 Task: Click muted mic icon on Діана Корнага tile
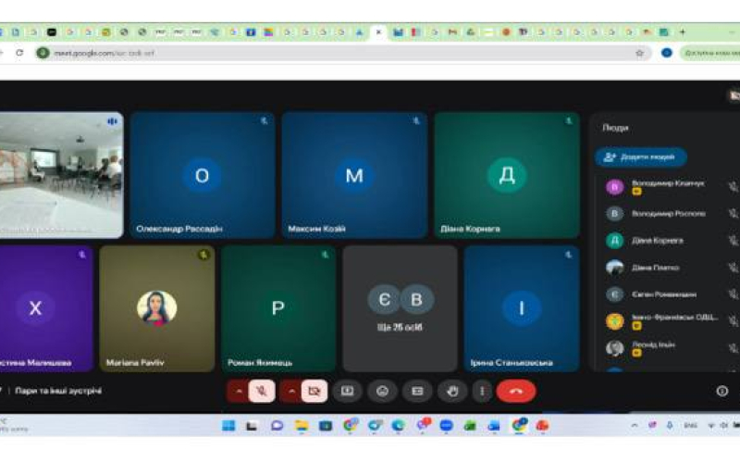pyautogui.click(x=569, y=121)
